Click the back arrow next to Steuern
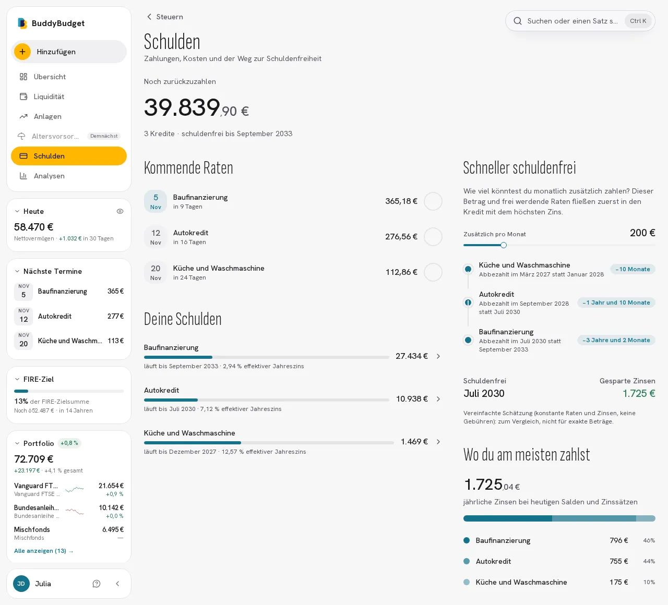Screen dimensions: 668x605 (x=149, y=17)
